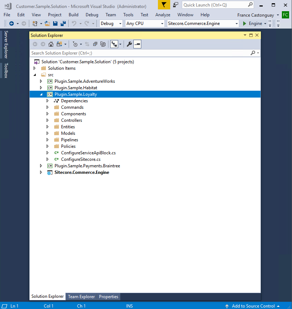Image resolution: width=292 pixels, height=309 pixels.
Task: Expand the Pipelines folder arrow
Action: click(47, 140)
